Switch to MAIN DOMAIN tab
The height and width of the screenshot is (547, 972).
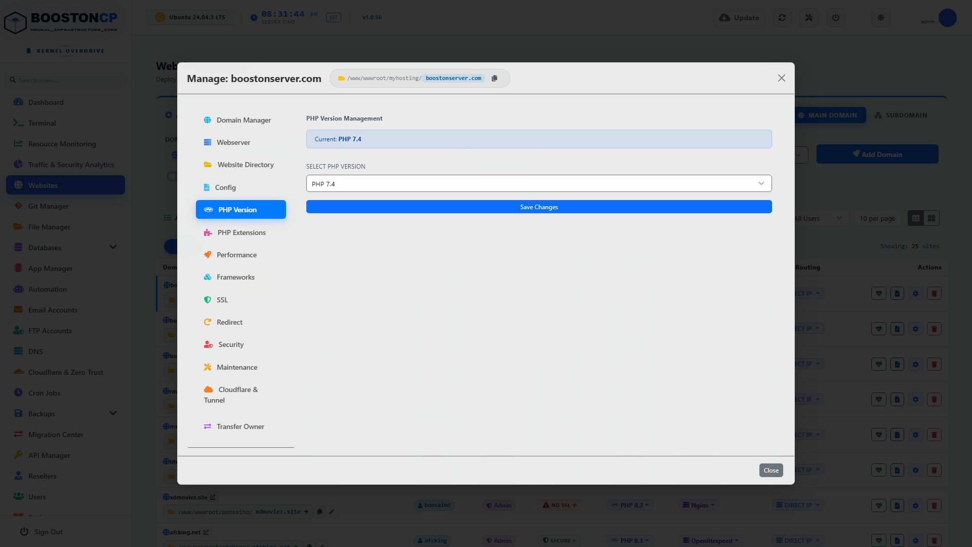pos(830,115)
